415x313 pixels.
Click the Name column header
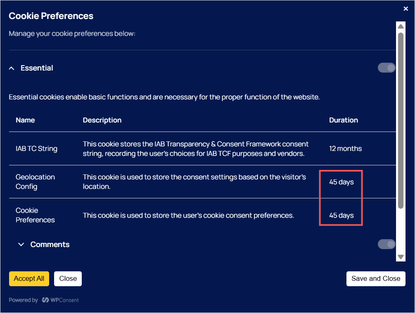click(x=26, y=120)
